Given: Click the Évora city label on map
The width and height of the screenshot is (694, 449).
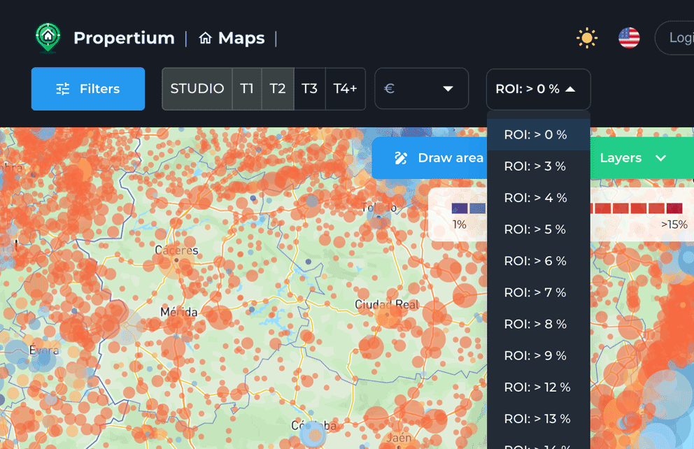Looking at the screenshot, I should coord(44,351).
